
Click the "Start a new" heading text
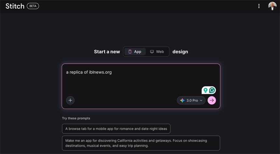point(107,52)
